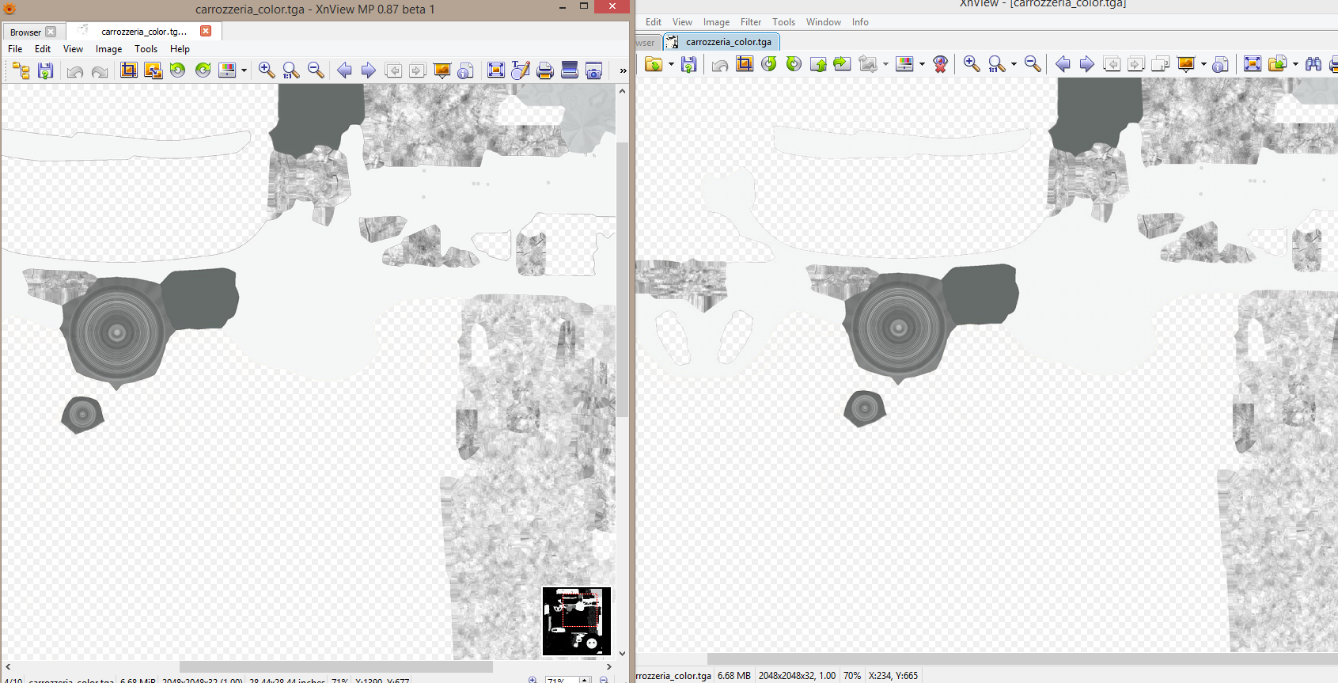Image resolution: width=1338 pixels, height=683 pixels.
Task: Close the carrozzeria_color.tga tab in XnView MP
Action: (x=206, y=31)
